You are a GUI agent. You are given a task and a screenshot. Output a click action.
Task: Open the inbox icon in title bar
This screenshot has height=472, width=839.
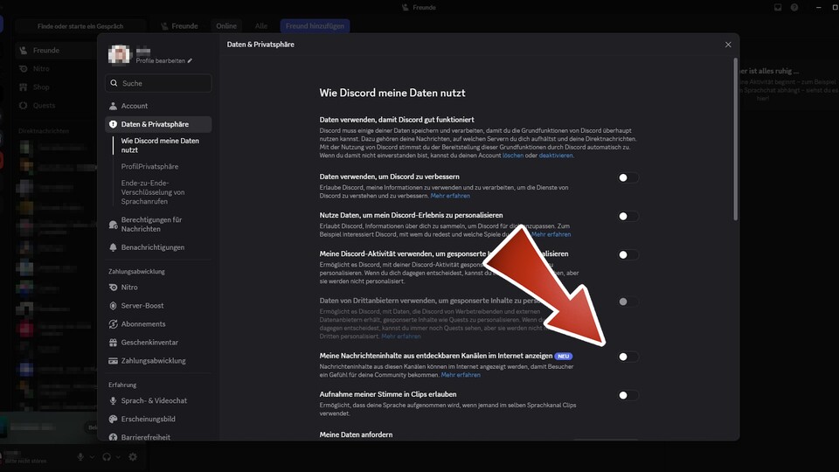click(778, 8)
